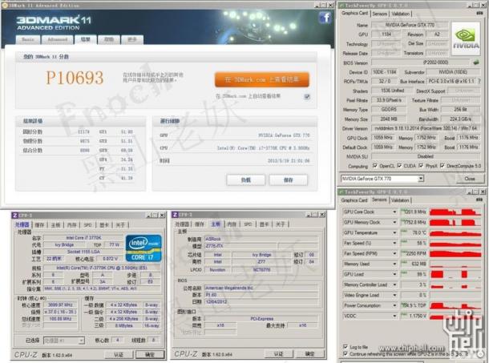The width and height of the screenshot is (489, 363).
Task: Toggle the 3DMark auto view results checkbox
Action: (307, 96)
